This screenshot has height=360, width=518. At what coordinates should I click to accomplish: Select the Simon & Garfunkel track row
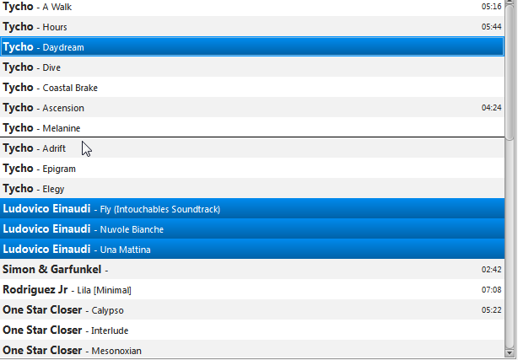(x=252, y=269)
